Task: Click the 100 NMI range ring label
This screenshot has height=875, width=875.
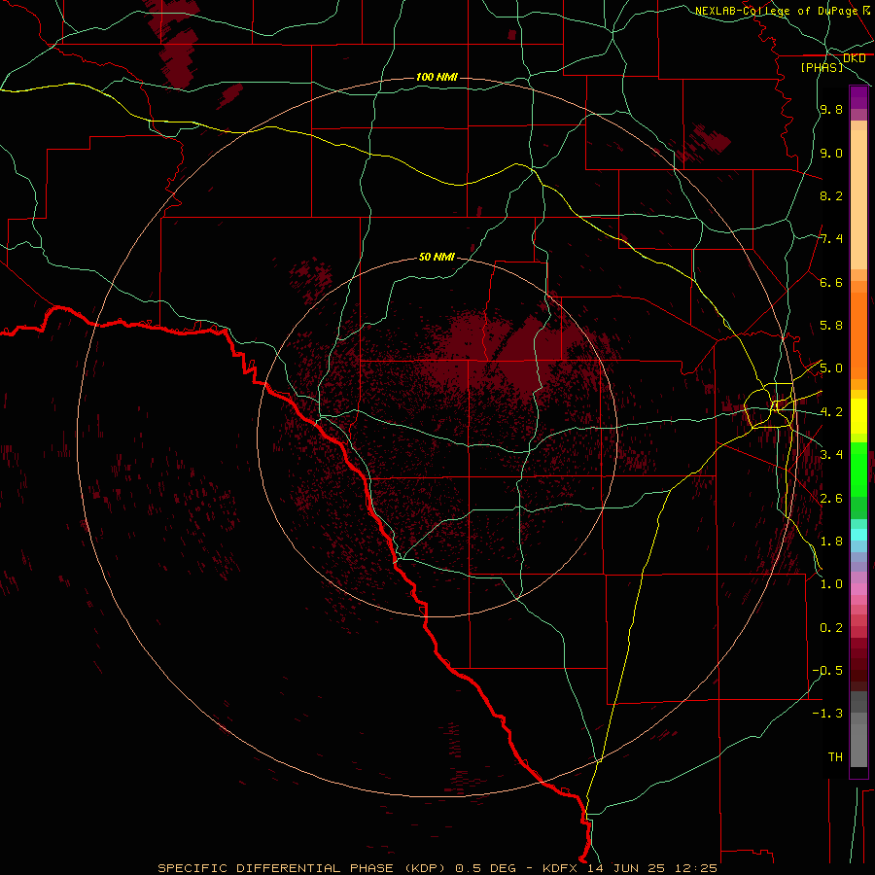Action: tap(437, 77)
